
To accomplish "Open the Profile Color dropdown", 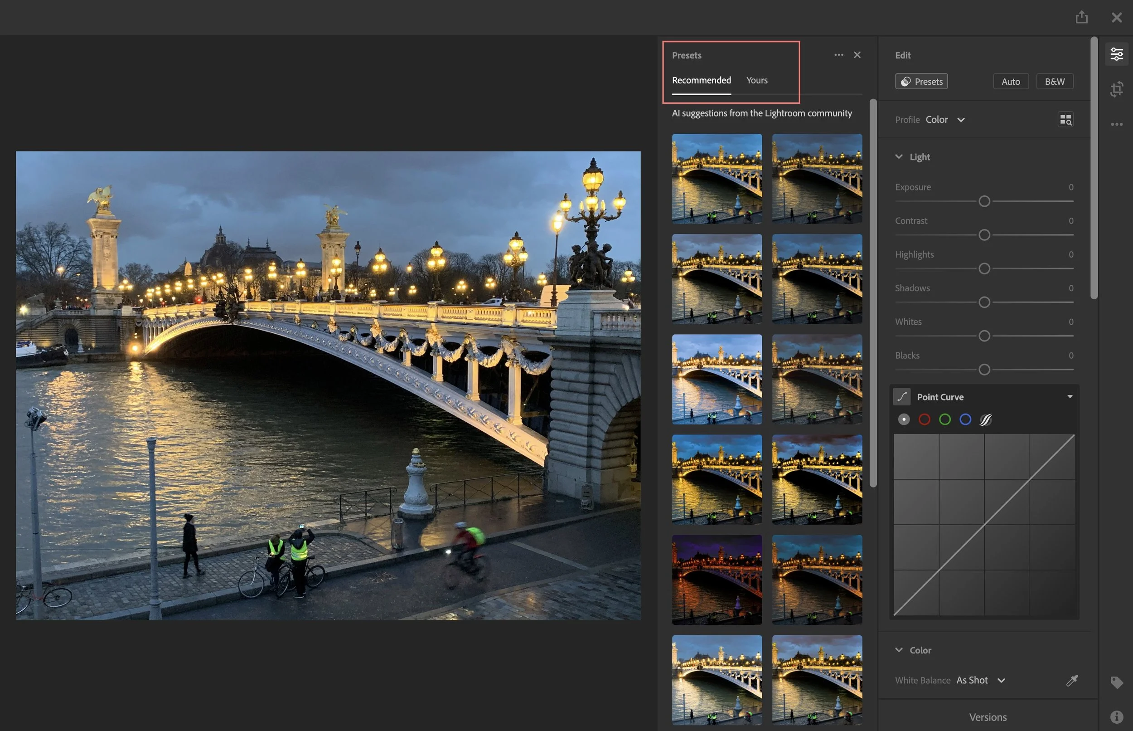I will (x=945, y=120).
